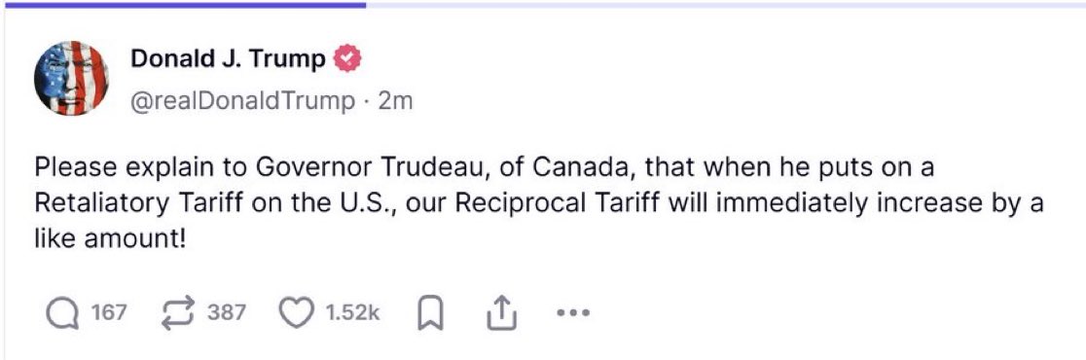Open the flag-themed profile avatar
The height and width of the screenshot is (360, 1086).
pos(71,78)
